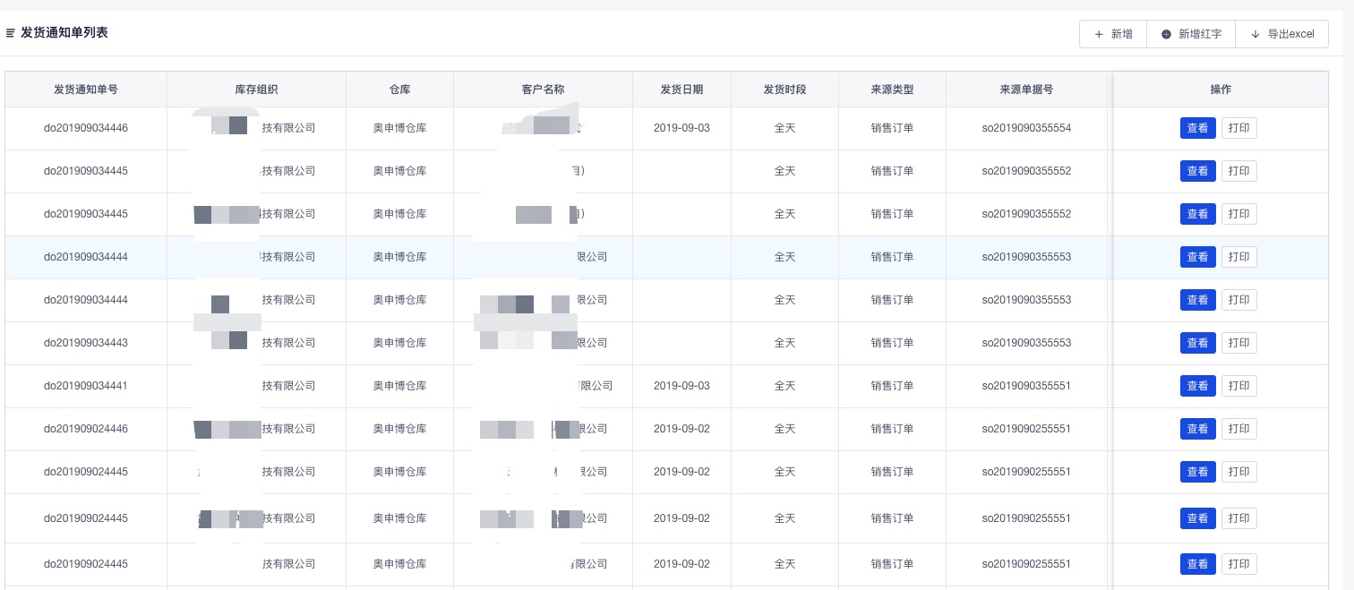Screen dimensions: 1354x590
Task: Click so2019090255551 in row do201909024446
Action: pos(1026,429)
